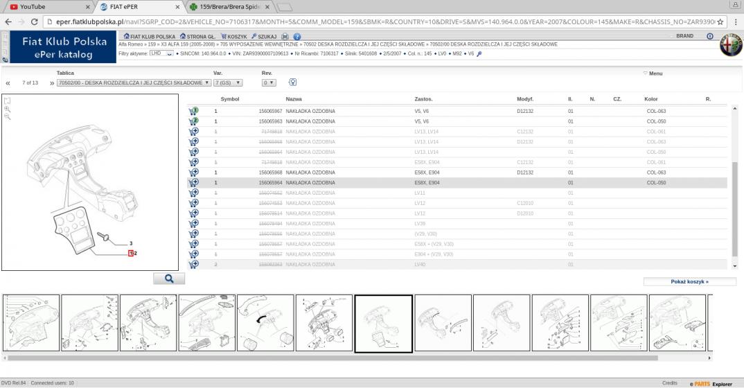Image resolution: width=744 pixels, height=388 pixels.
Task: Open the LHD active filter dropdown
Action: click(x=162, y=53)
